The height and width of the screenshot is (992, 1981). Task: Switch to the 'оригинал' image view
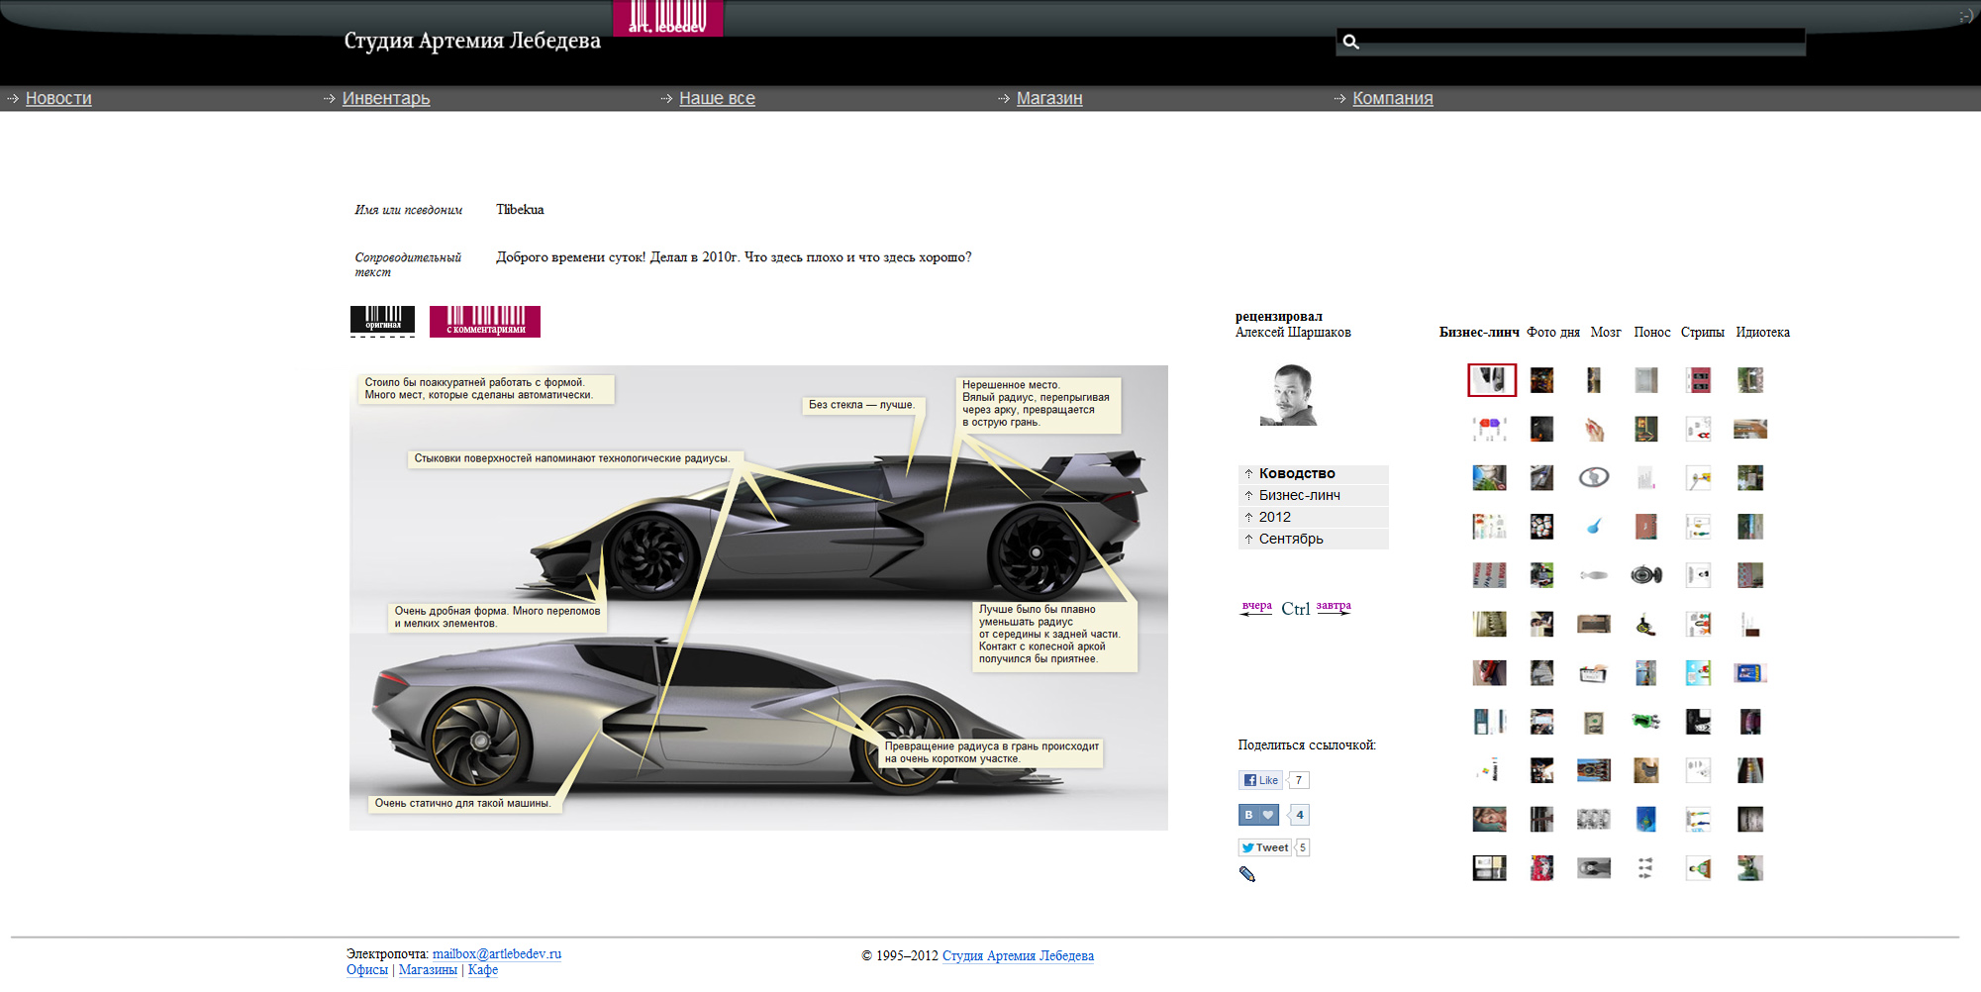click(382, 320)
